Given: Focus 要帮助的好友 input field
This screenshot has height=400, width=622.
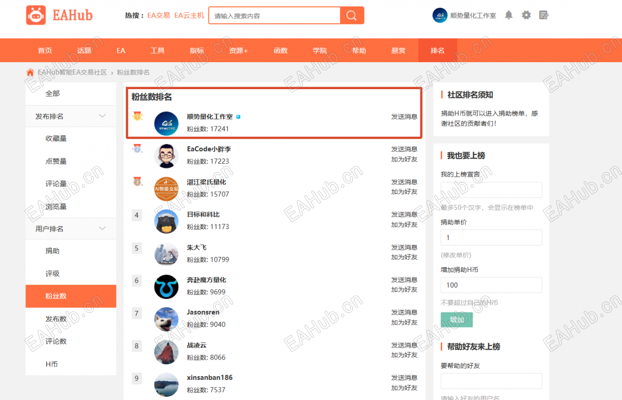Looking at the screenshot, I should pos(491,381).
